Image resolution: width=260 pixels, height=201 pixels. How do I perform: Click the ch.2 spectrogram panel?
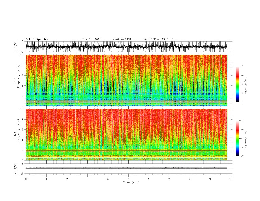[x=126, y=135]
